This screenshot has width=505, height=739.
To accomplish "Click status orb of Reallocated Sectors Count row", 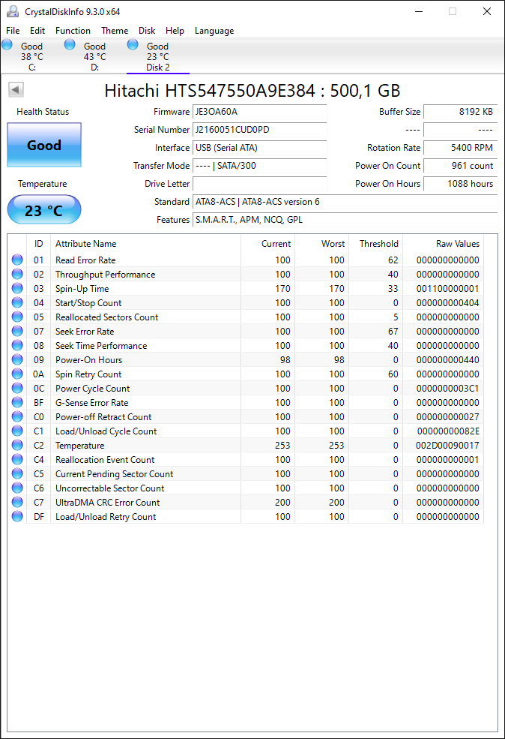I will coord(17,317).
